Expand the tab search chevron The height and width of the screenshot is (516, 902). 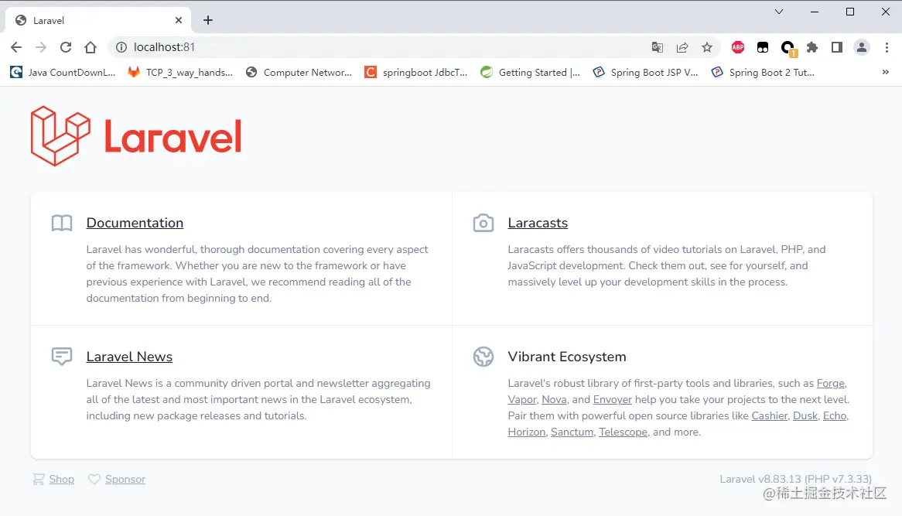click(x=779, y=12)
